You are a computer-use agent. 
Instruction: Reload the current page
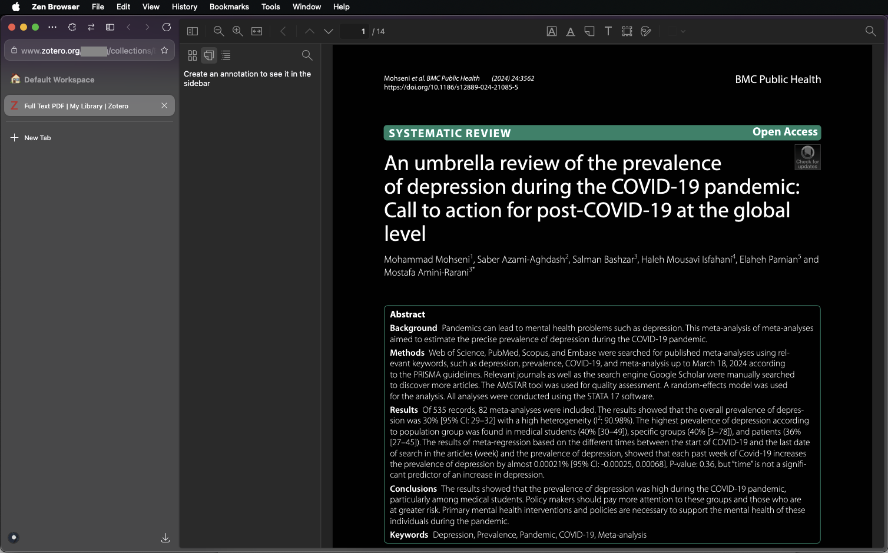coord(167,27)
